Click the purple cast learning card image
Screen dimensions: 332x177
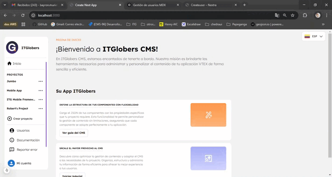coord(209,158)
